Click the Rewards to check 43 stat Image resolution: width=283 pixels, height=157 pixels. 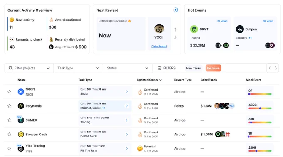(26, 43)
